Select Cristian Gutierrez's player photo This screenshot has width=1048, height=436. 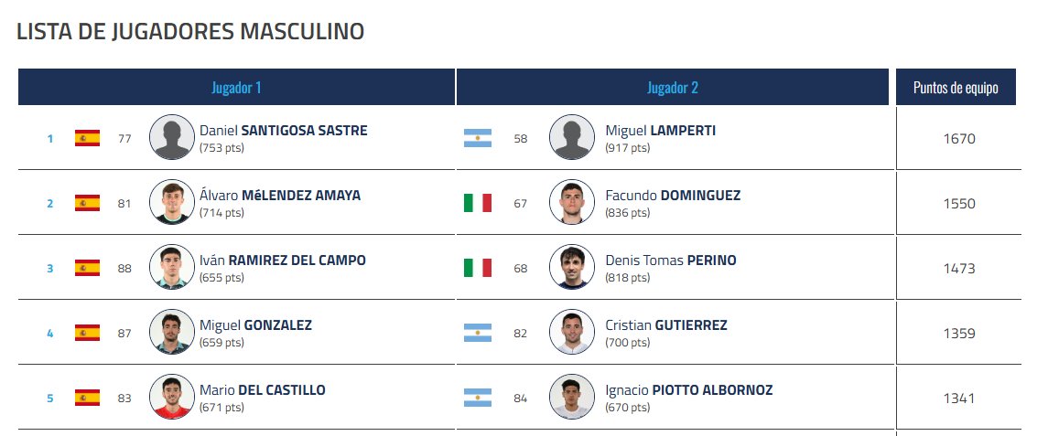[x=572, y=333]
